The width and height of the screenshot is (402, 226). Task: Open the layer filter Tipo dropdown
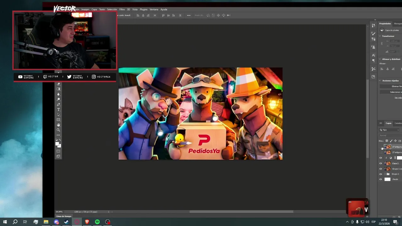(x=389, y=130)
